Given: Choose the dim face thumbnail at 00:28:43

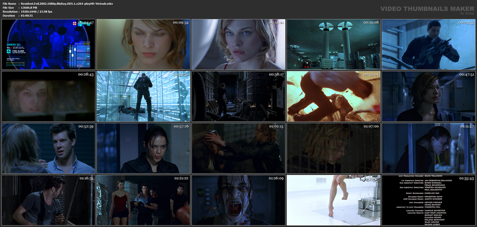Looking at the screenshot, I should tap(48, 96).
